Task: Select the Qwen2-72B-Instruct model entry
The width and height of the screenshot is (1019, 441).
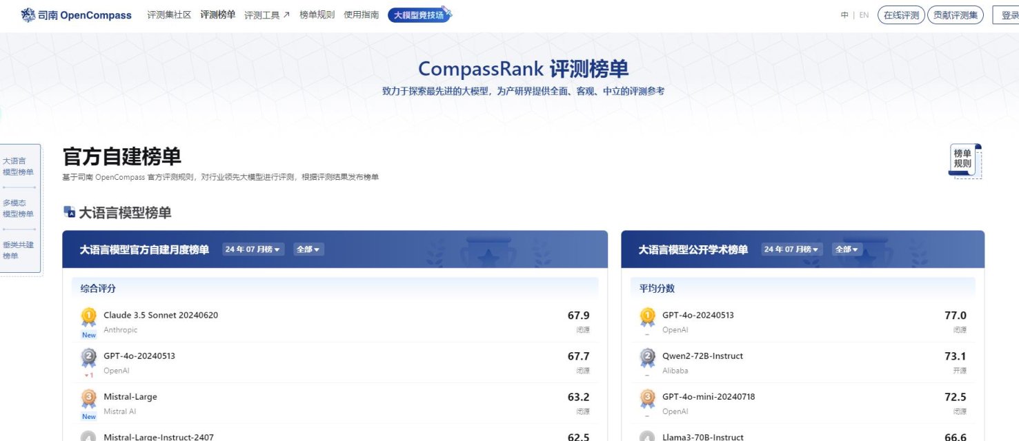Action: [704, 356]
